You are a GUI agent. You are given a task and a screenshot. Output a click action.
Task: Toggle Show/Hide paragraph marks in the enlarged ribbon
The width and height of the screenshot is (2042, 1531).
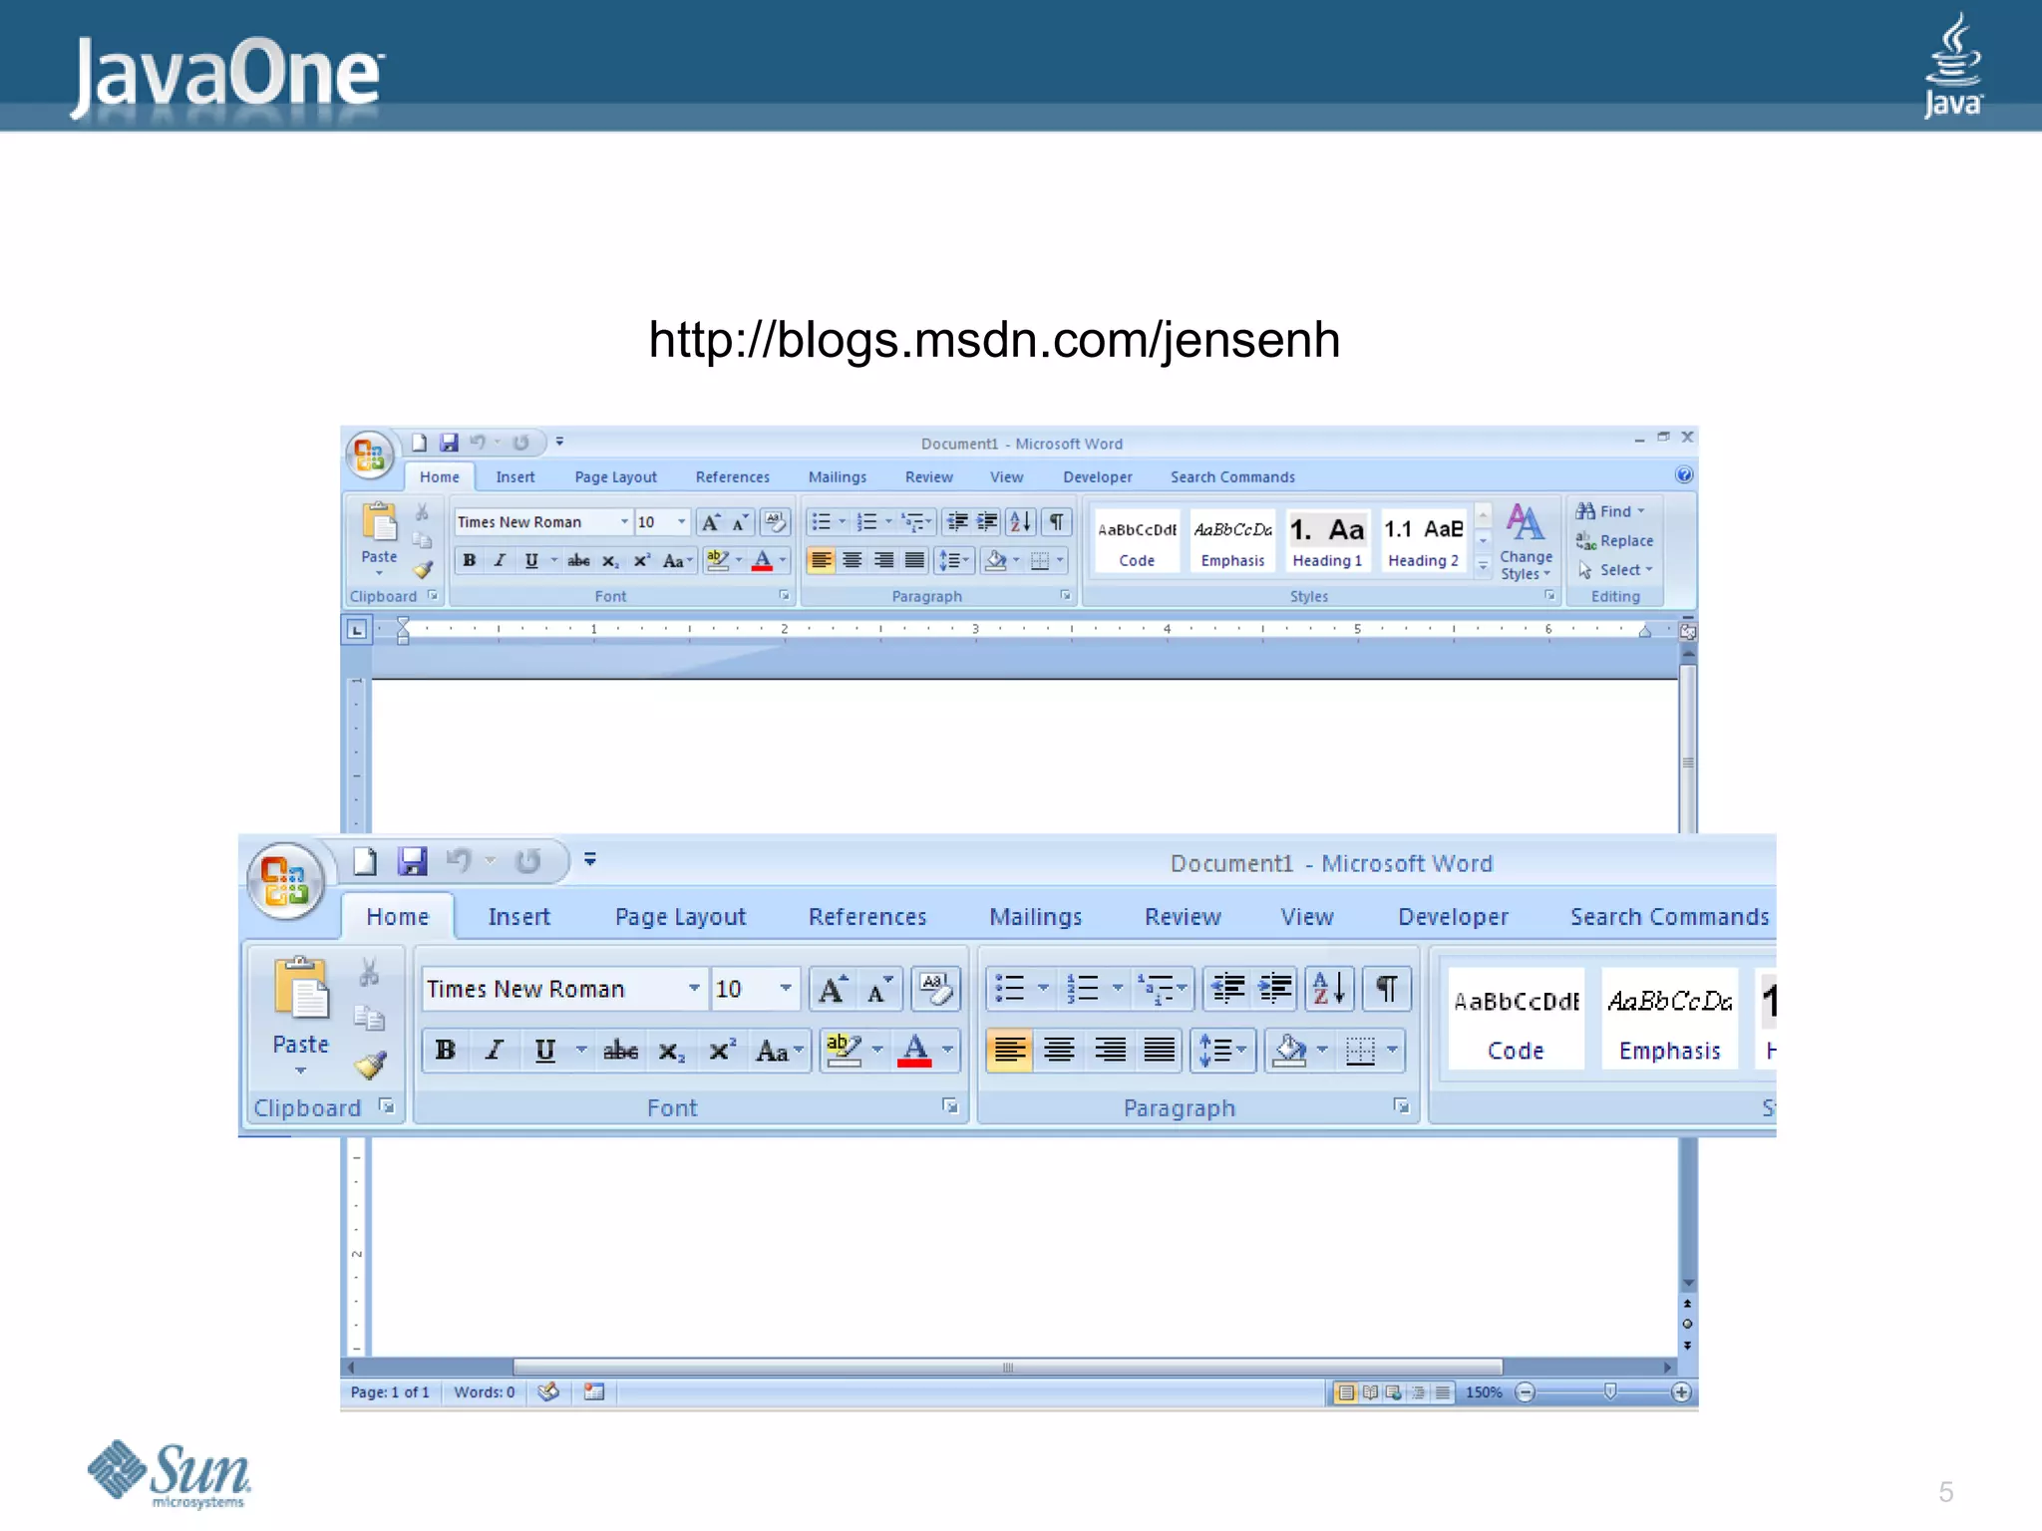click(1387, 989)
